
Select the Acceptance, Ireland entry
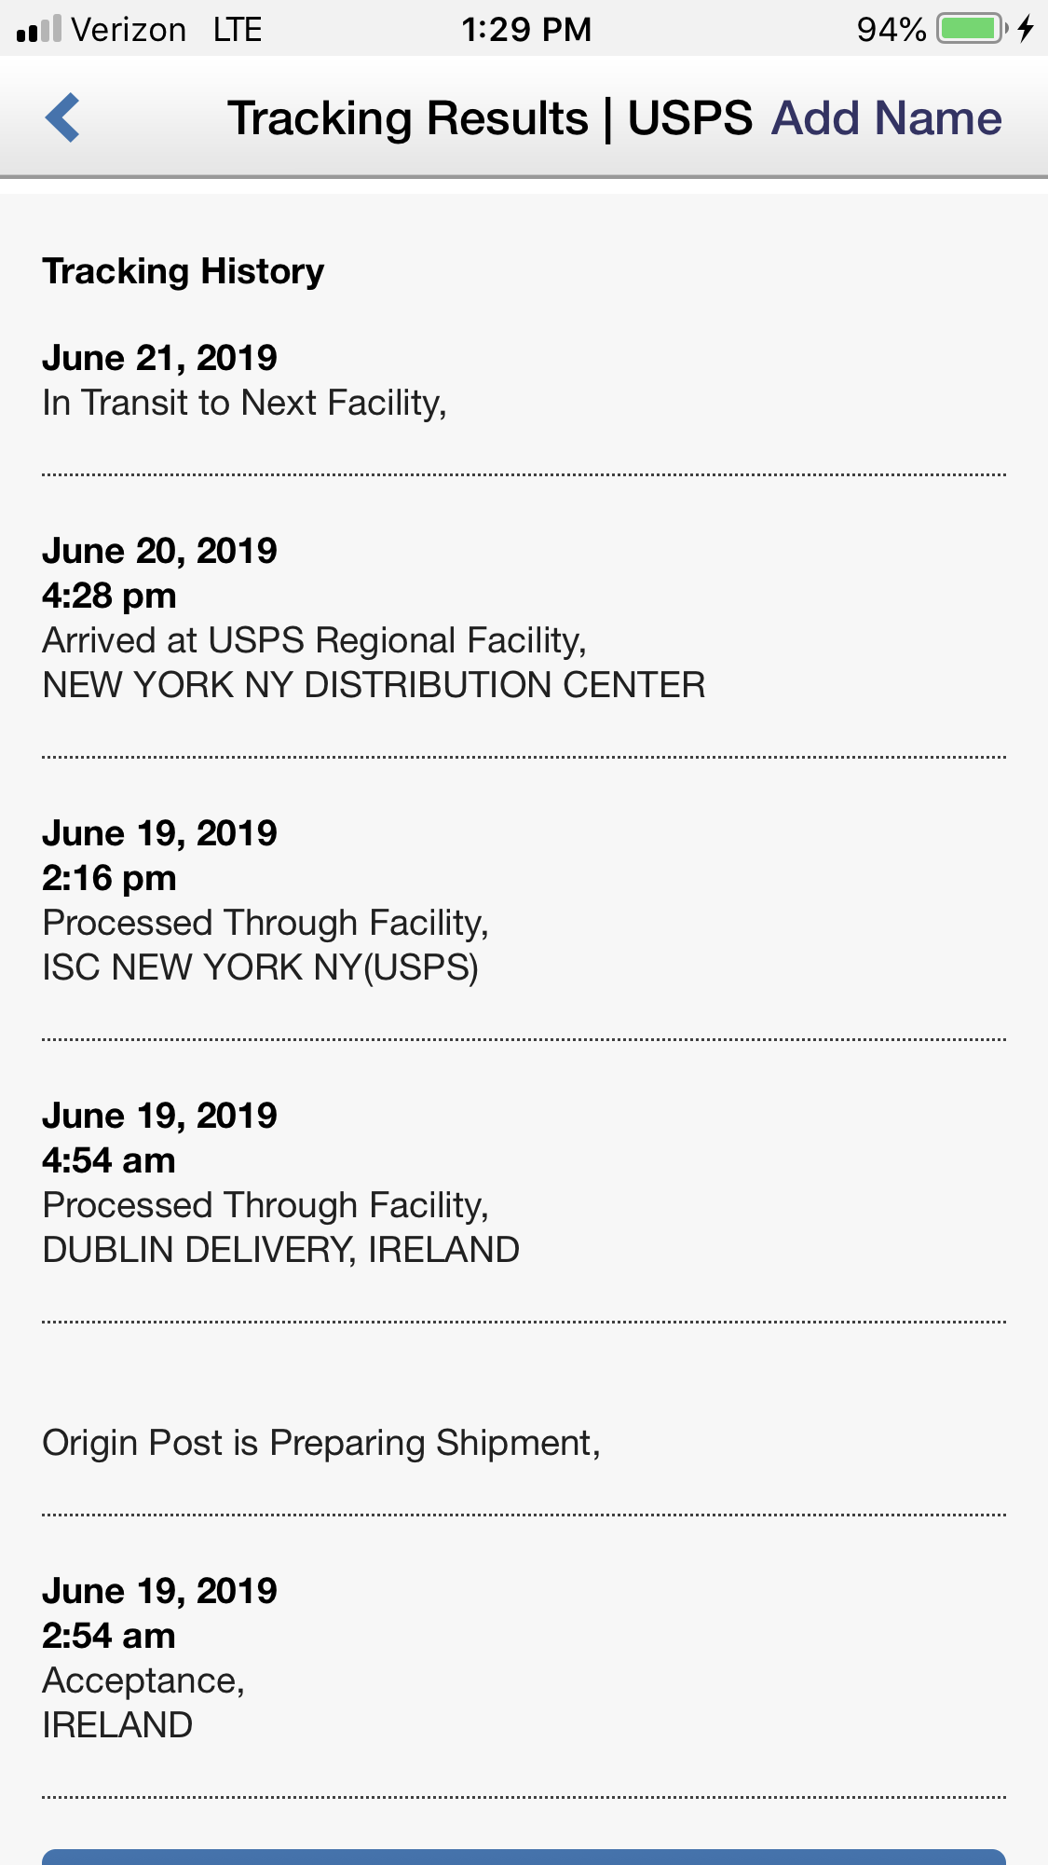[524, 1658]
